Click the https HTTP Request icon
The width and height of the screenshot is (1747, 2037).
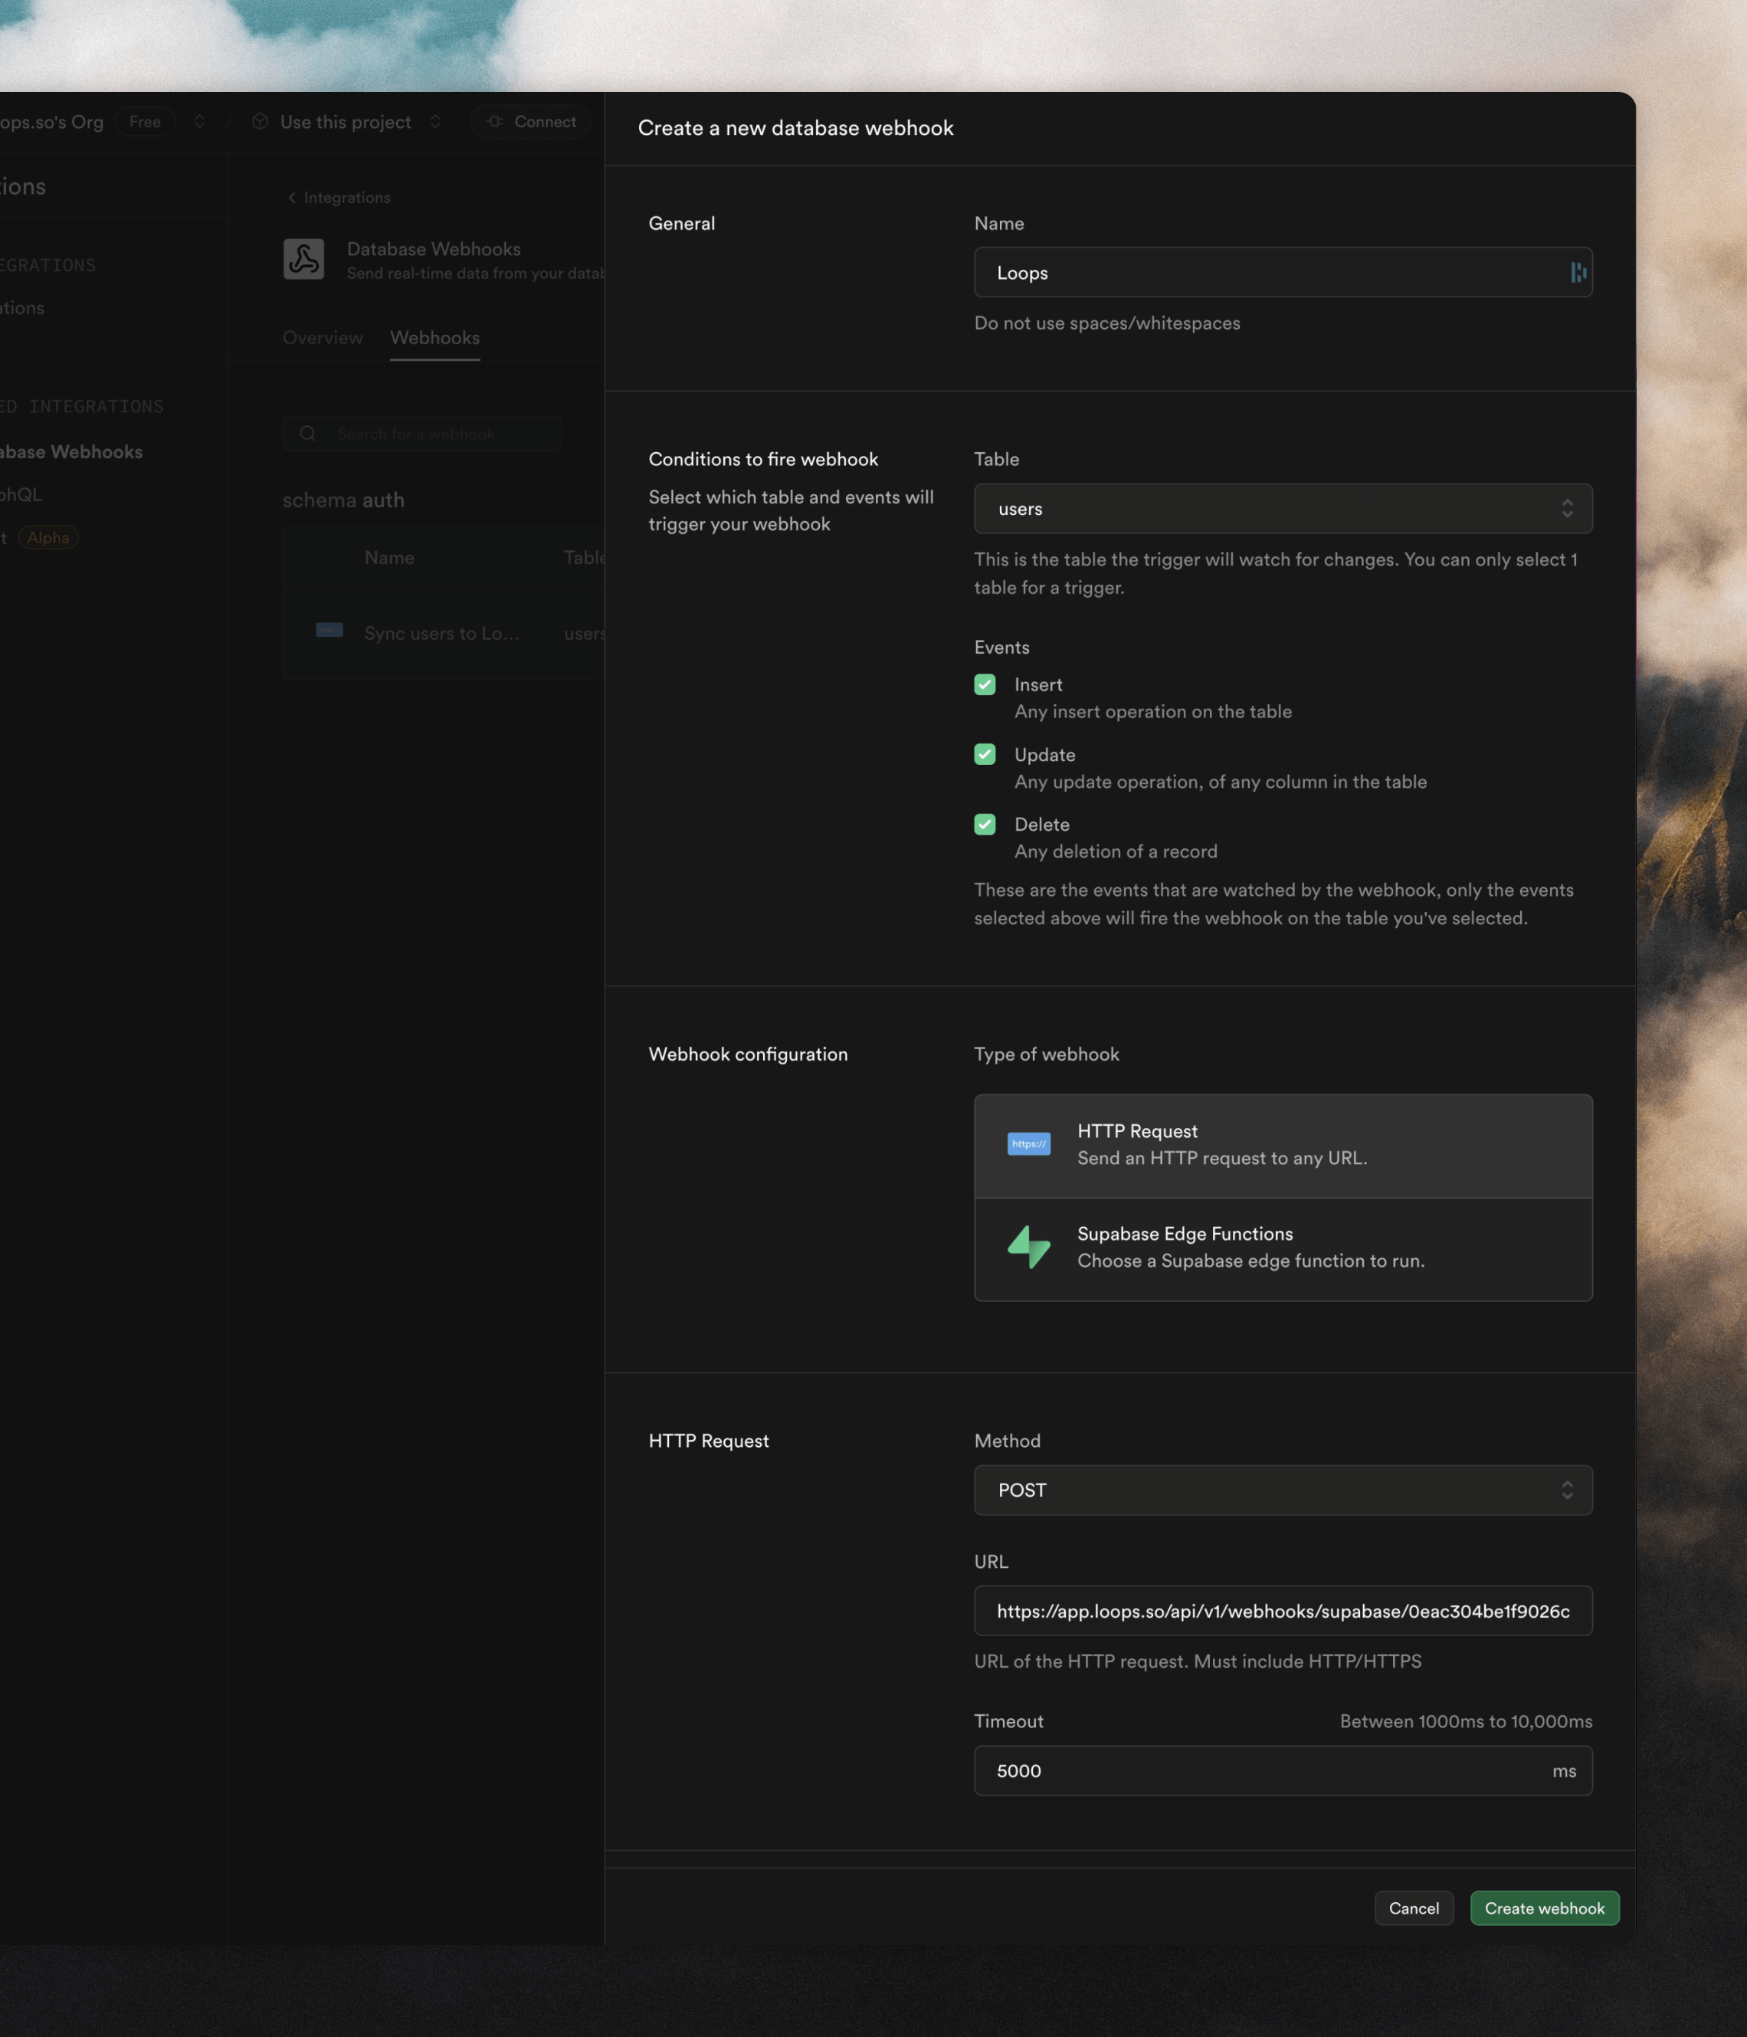1028,1144
